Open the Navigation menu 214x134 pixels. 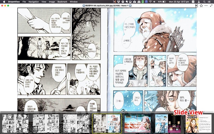(x=34, y=2)
